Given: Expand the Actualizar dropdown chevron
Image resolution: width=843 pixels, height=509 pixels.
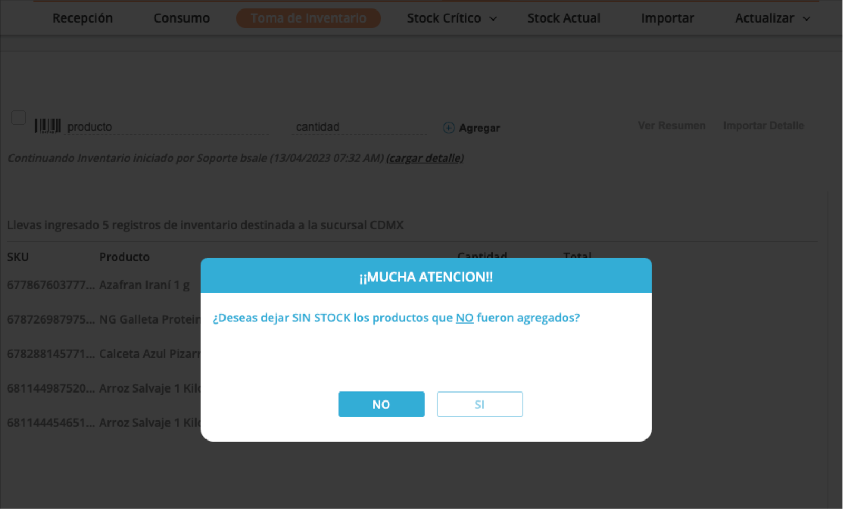Looking at the screenshot, I should click(806, 19).
